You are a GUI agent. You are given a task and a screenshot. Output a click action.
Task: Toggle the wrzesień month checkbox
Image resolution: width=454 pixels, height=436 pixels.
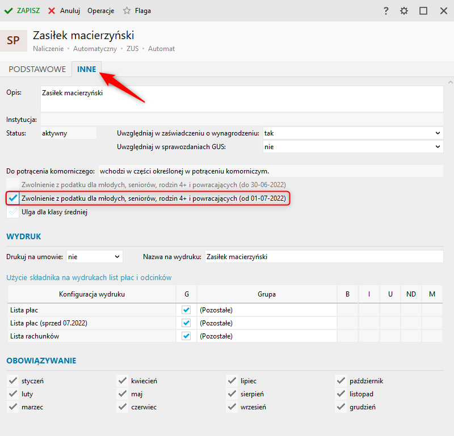click(232, 407)
